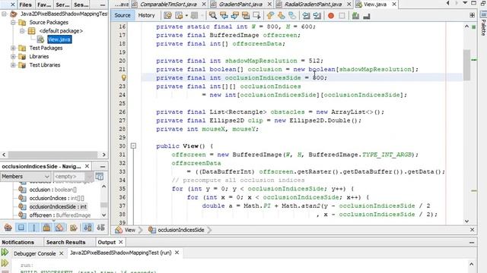Collapse Java2DPixelBasedShadowMappingTest project node

point(4,14)
